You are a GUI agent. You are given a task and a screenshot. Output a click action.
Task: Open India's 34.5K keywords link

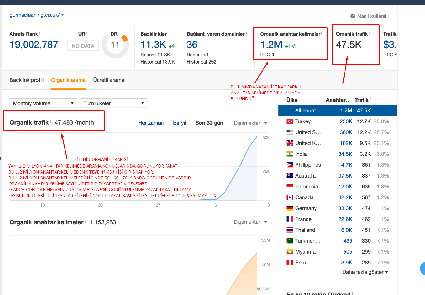click(x=345, y=154)
